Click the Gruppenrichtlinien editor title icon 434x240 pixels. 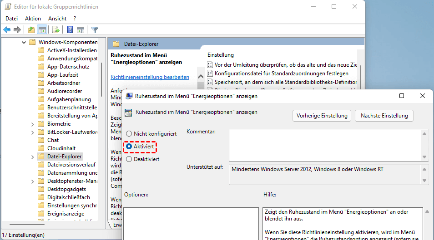point(8,6)
